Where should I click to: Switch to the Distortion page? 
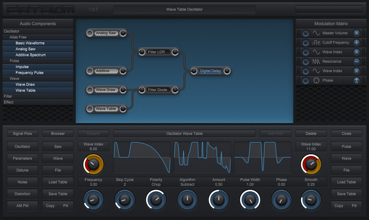[x=22, y=194]
